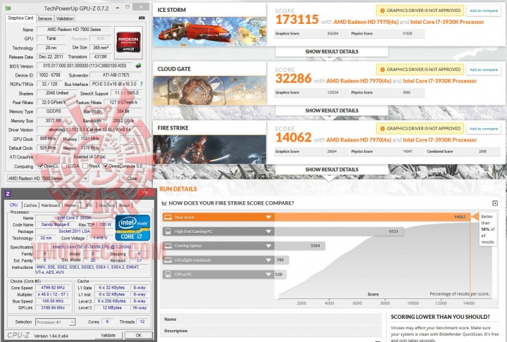Open the Caches tab in CPU-Z
The height and width of the screenshot is (342, 507).
pos(30,205)
